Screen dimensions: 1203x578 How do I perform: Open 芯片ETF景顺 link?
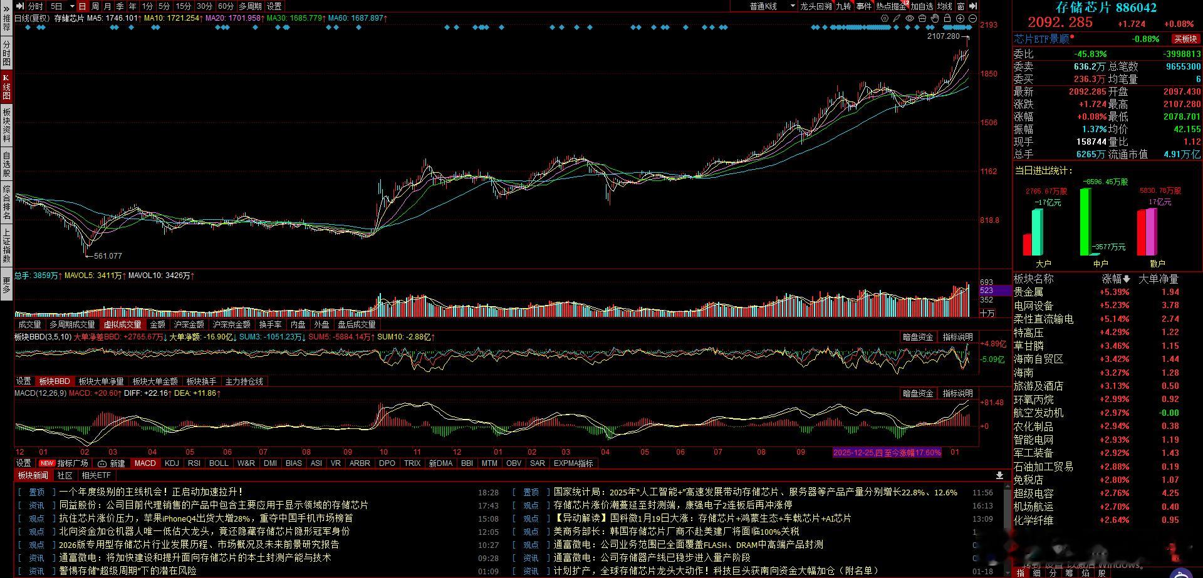point(1041,39)
